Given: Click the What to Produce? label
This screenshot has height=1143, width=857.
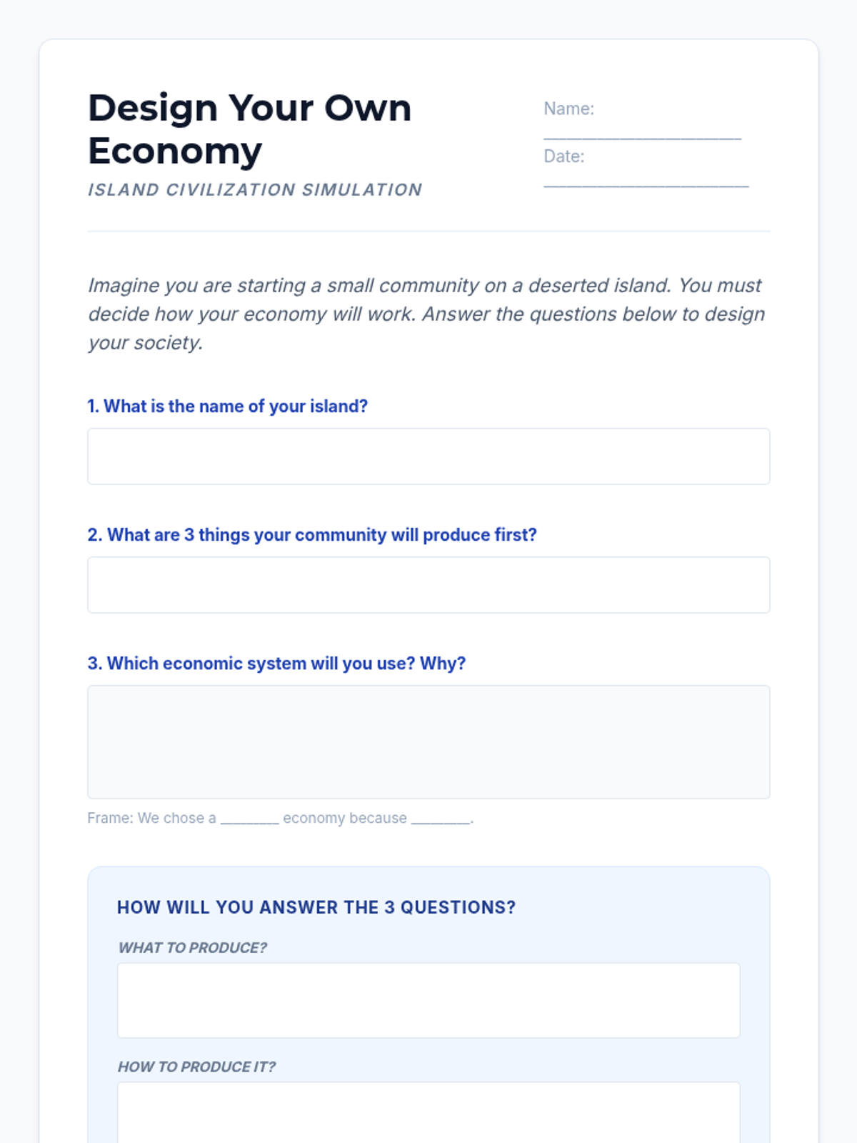Looking at the screenshot, I should pos(192,948).
